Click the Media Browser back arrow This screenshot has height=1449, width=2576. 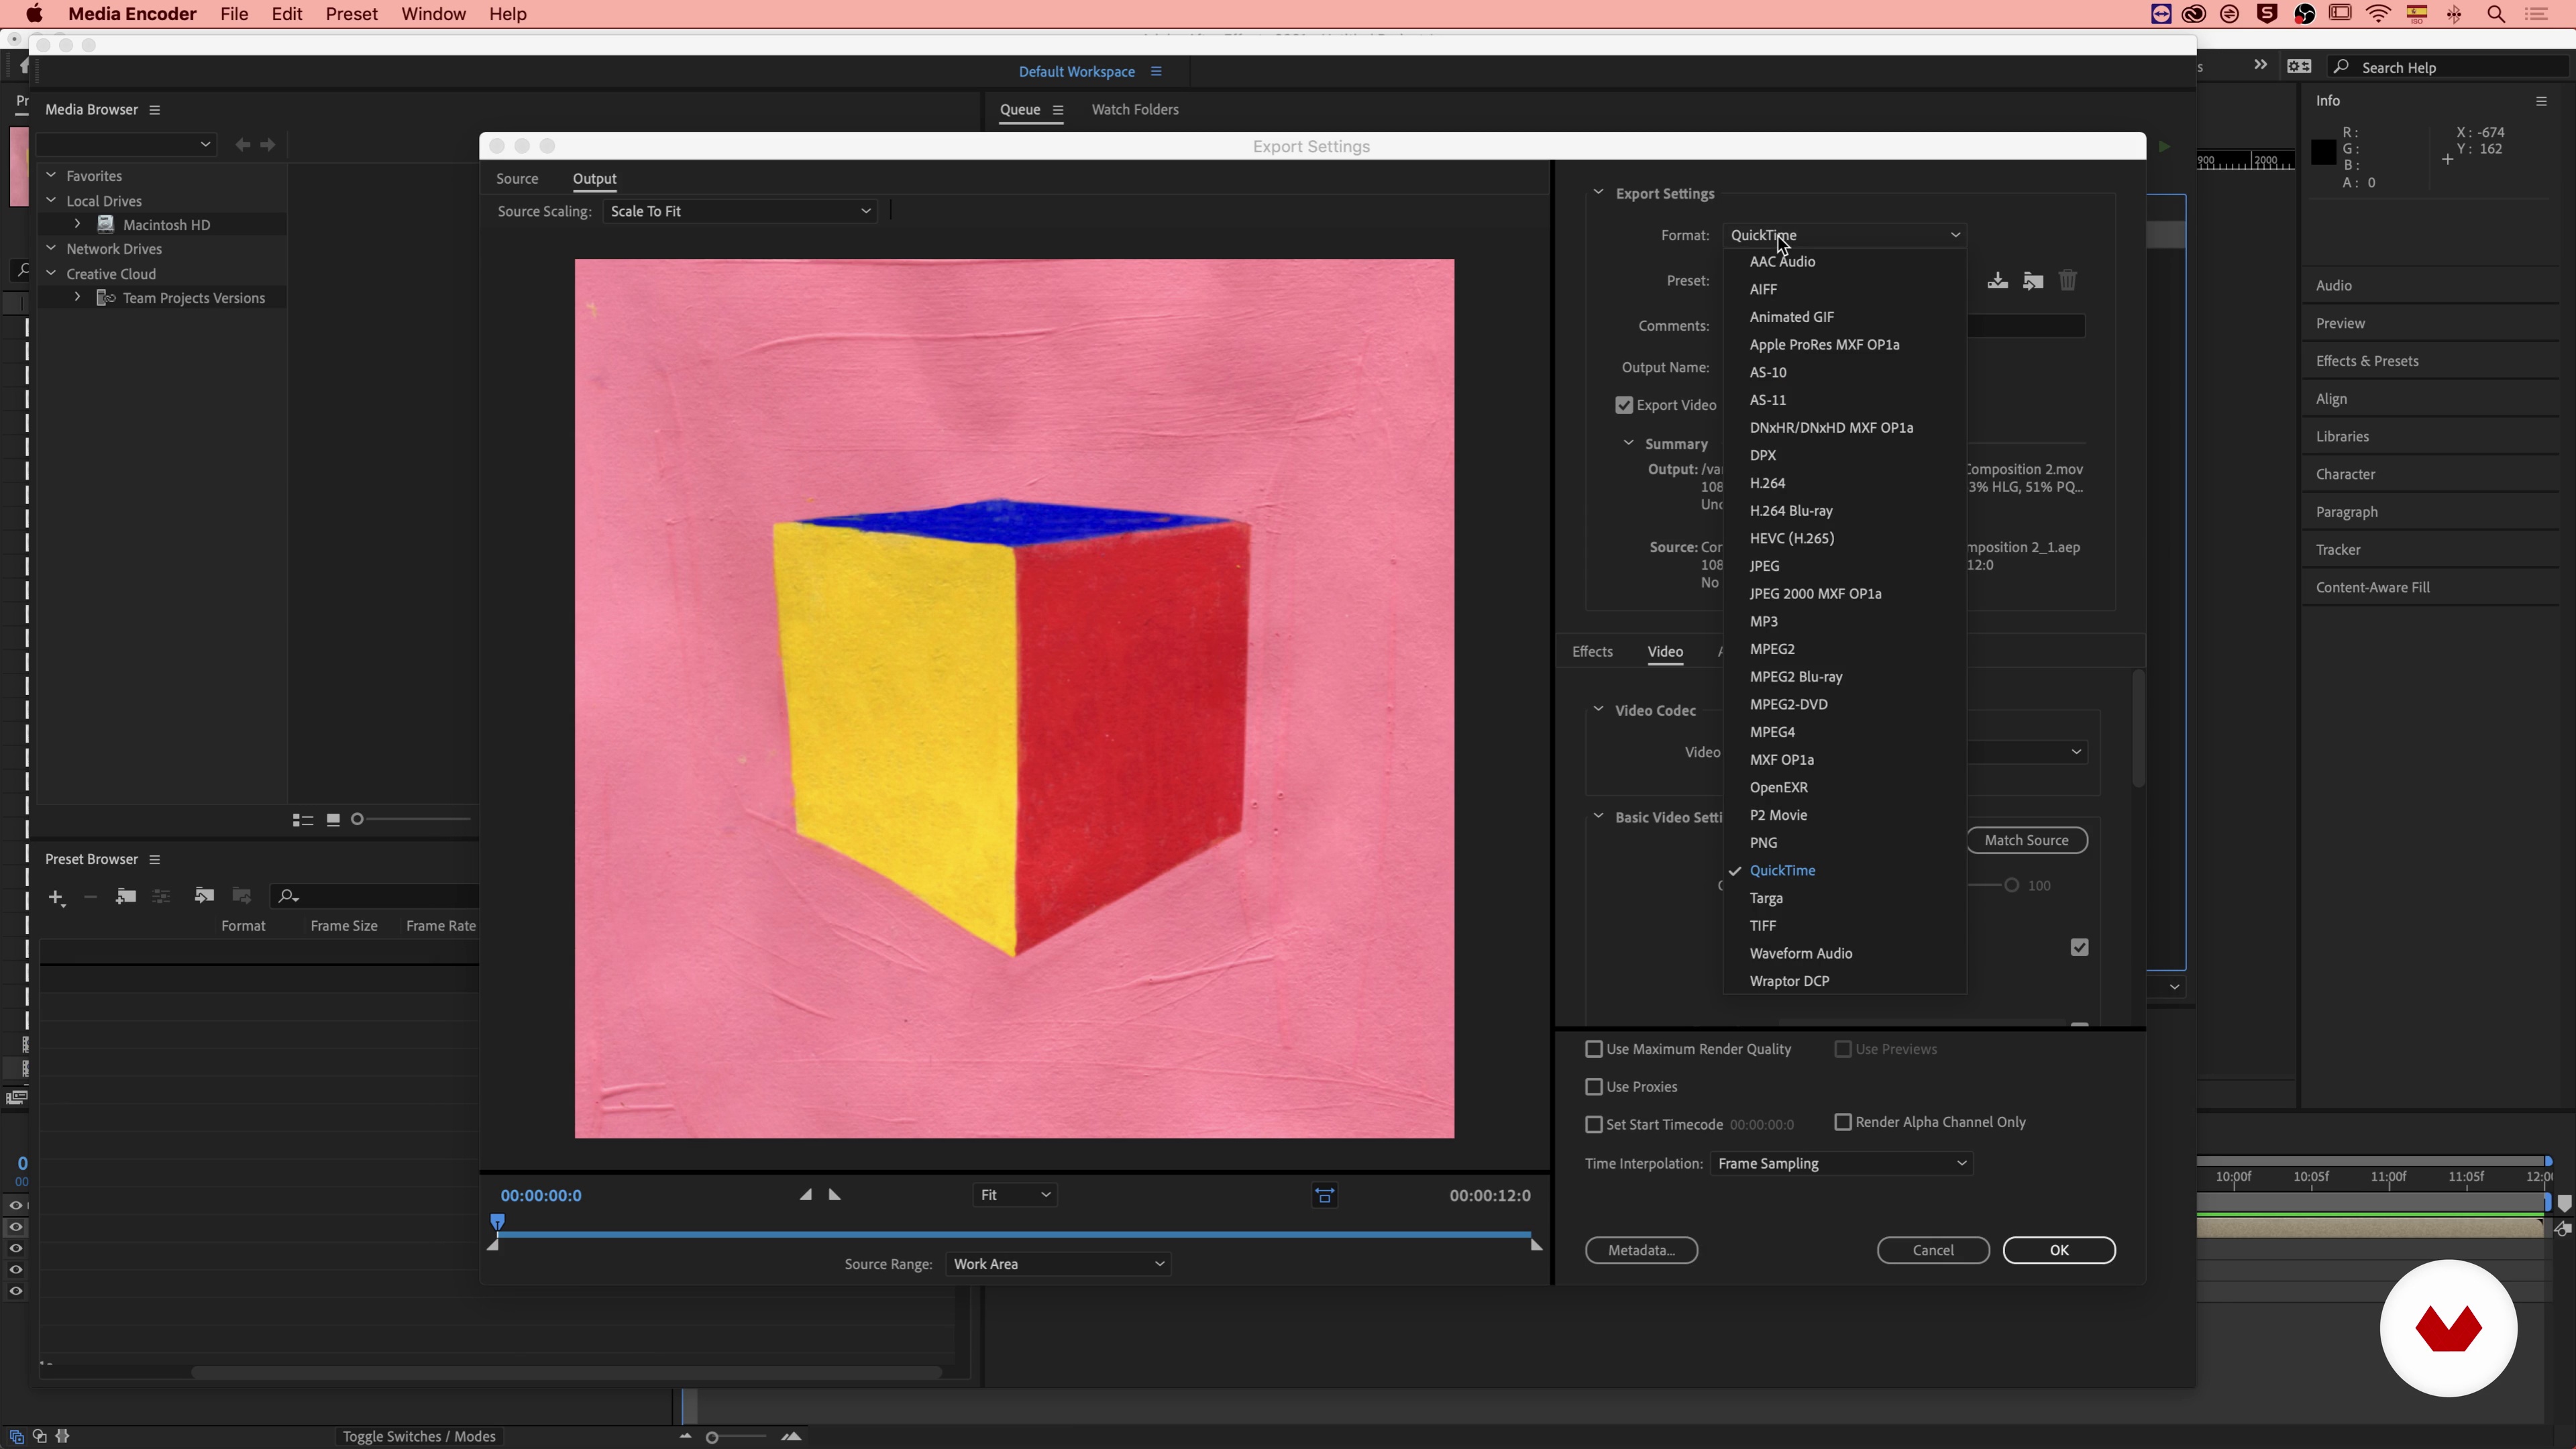pyautogui.click(x=243, y=145)
